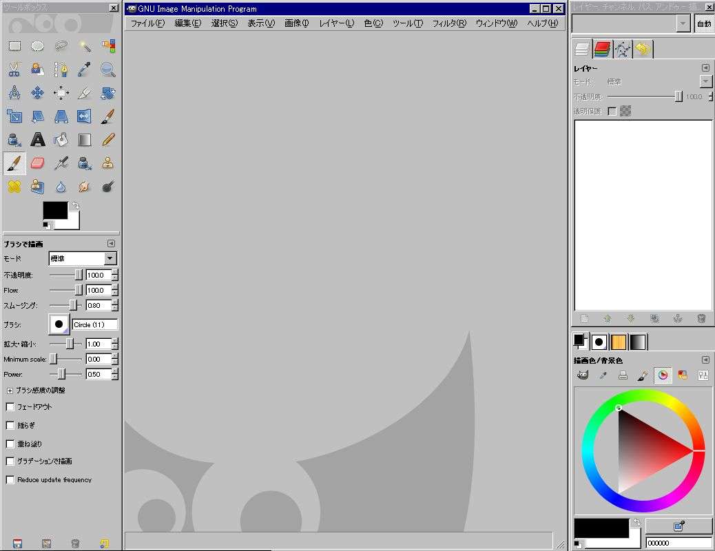
Task: Enable the フェードアウト checkbox
Action: [10, 406]
